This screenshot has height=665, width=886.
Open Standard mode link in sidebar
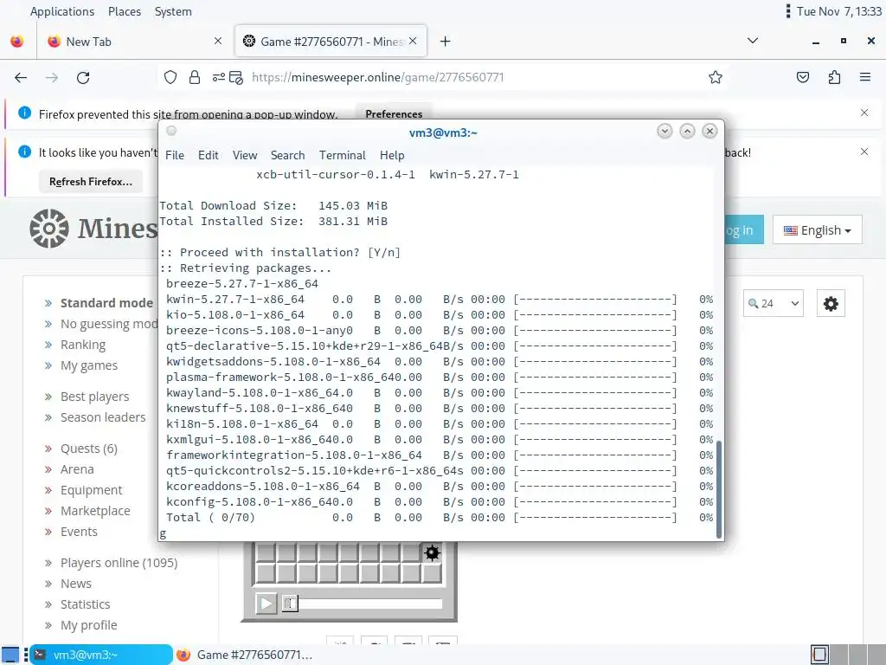pyautogui.click(x=106, y=303)
